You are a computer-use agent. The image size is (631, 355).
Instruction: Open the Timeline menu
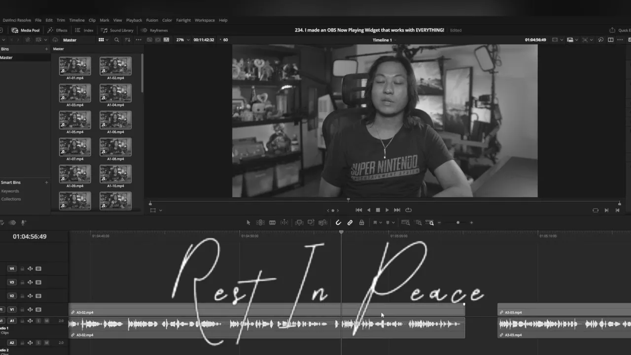[77, 20]
